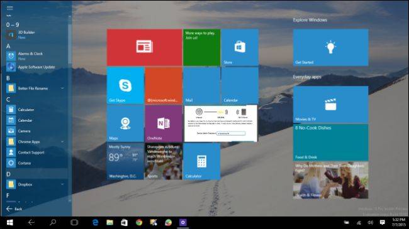Image resolution: width=409 pixels, height=229 pixels.
Task: Open File Explorer from the taskbar
Action: [110, 223]
